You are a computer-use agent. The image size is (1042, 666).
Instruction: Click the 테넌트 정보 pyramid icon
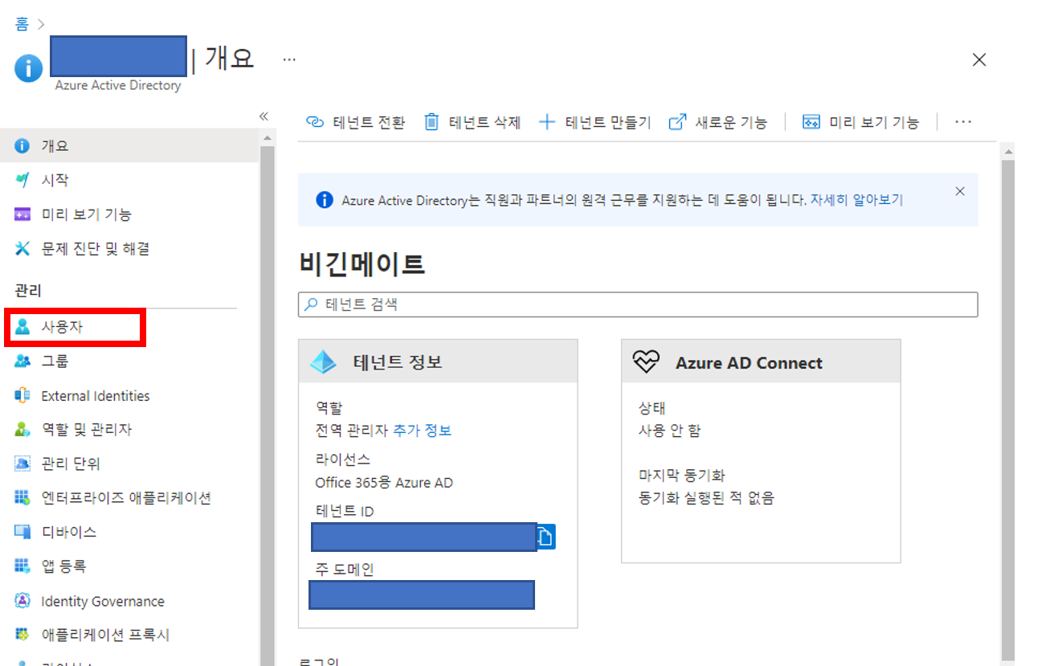click(x=323, y=362)
